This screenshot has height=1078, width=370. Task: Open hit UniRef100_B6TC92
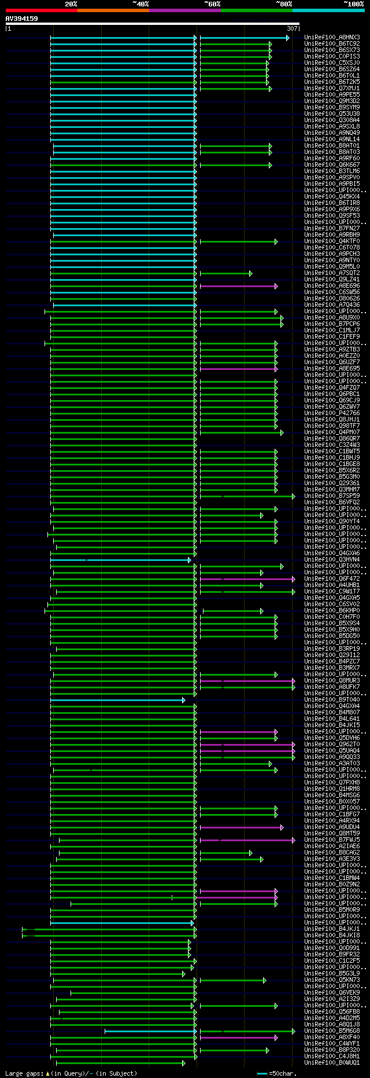(332, 44)
